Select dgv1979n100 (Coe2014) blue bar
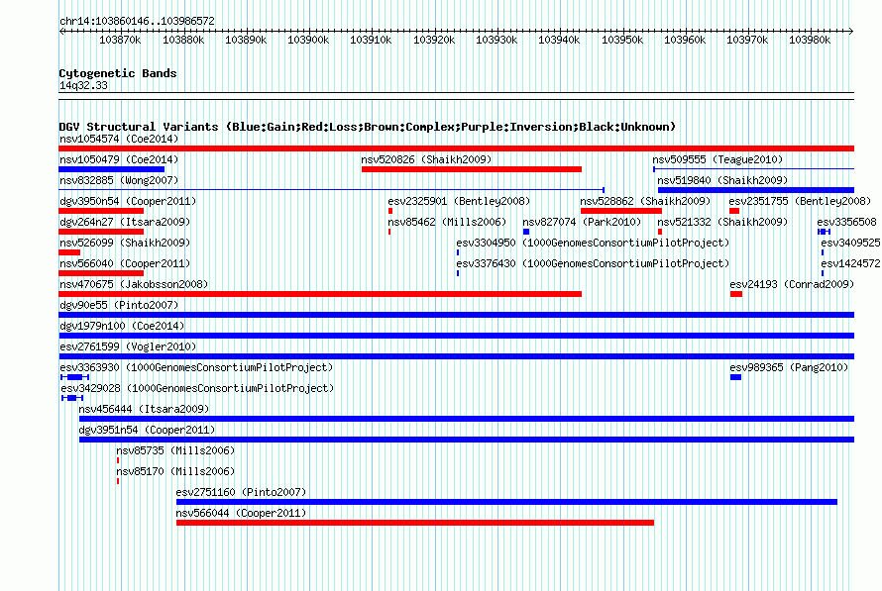 click(x=456, y=336)
